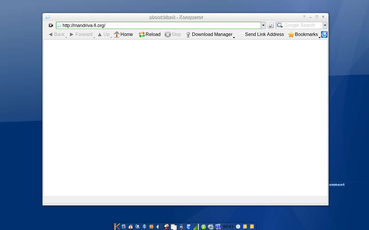Open the Klipper clipboard icon in tray

click(174, 227)
